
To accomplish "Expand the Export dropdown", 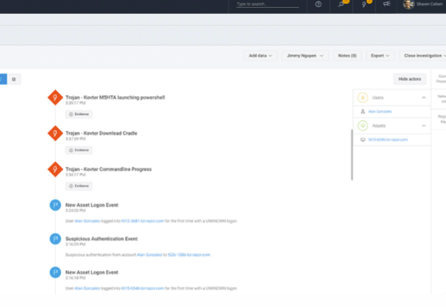I will click(x=380, y=56).
